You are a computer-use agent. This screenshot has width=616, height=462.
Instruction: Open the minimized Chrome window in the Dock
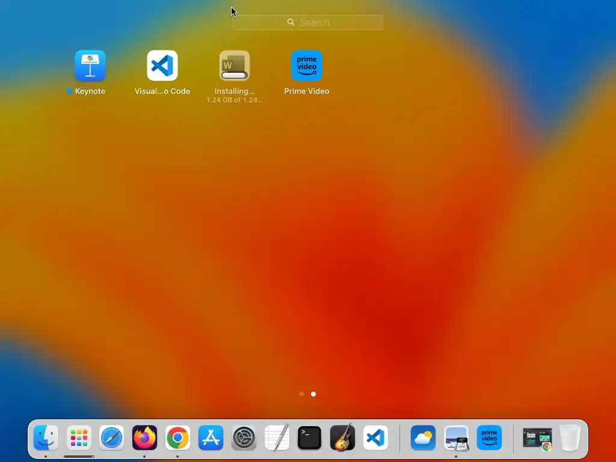[x=537, y=439]
